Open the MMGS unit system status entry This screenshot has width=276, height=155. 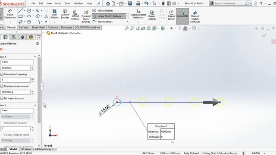(x=256, y=153)
